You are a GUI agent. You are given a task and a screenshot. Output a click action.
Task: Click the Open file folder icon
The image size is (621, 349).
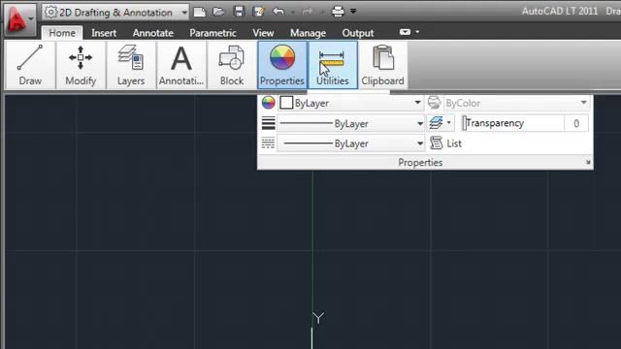[x=218, y=12]
